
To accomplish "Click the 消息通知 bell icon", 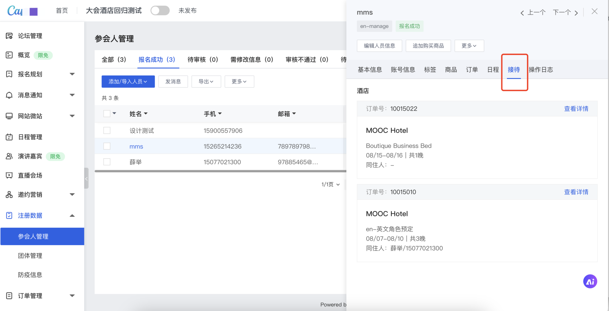I will pos(9,95).
